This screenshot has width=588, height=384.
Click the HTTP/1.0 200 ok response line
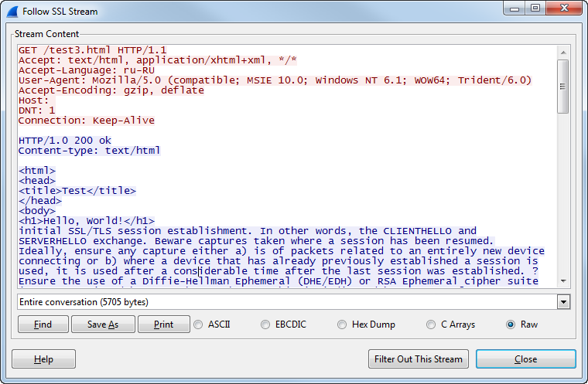(65, 141)
